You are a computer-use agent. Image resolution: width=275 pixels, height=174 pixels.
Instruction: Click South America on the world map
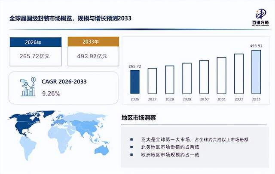click(x=27, y=147)
